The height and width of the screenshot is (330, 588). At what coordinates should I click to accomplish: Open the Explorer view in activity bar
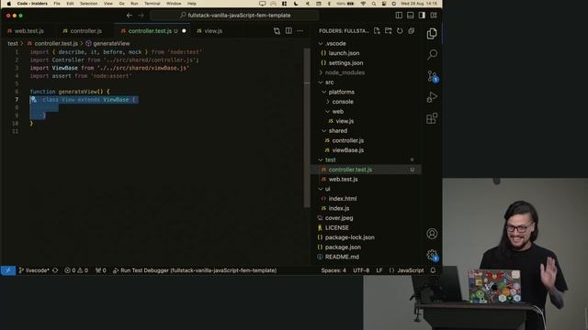[432, 34]
